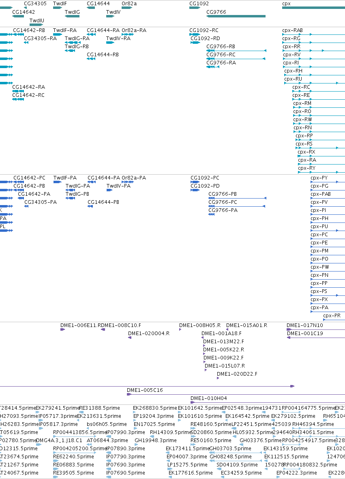Select transcript cpx-RAB label
Viewport: 345px width, 479px height.
pos(292,30)
